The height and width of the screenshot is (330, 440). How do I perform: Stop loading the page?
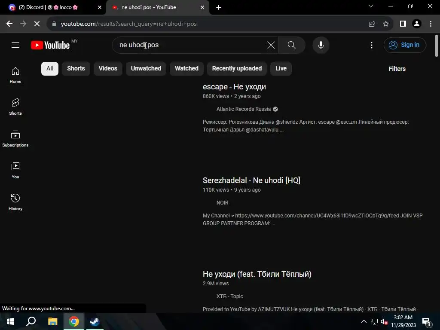click(37, 24)
